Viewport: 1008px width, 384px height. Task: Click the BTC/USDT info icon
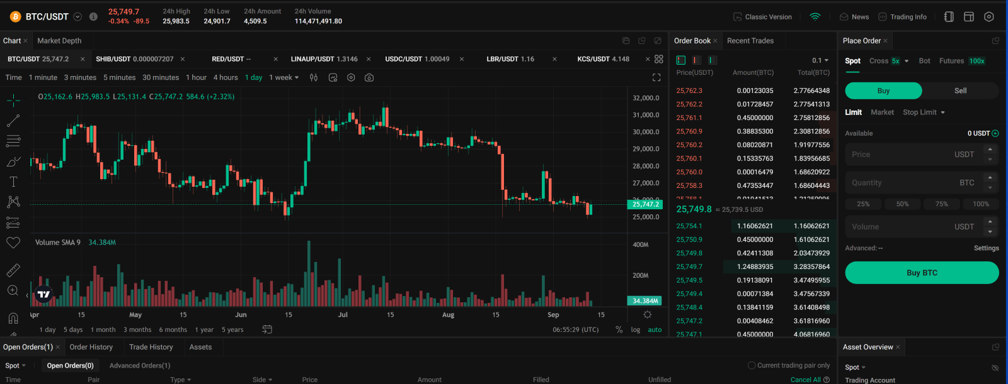(x=93, y=17)
